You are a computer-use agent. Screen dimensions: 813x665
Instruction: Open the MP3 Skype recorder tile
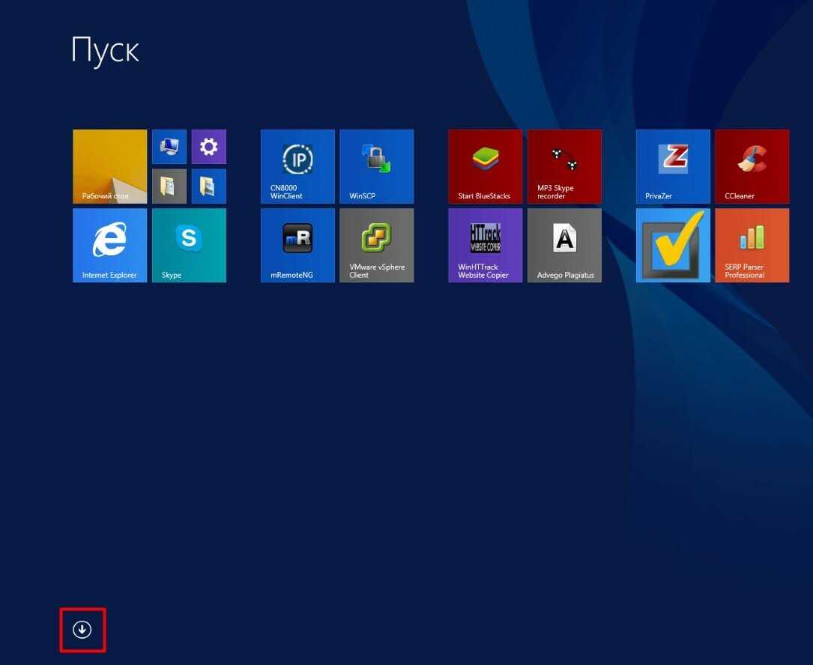[x=565, y=166]
